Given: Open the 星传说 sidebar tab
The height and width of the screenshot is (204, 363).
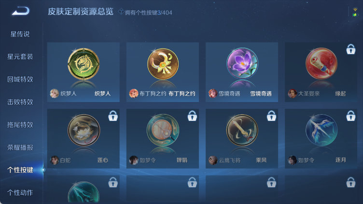Looking at the screenshot, I should pyautogui.click(x=20, y=34).
